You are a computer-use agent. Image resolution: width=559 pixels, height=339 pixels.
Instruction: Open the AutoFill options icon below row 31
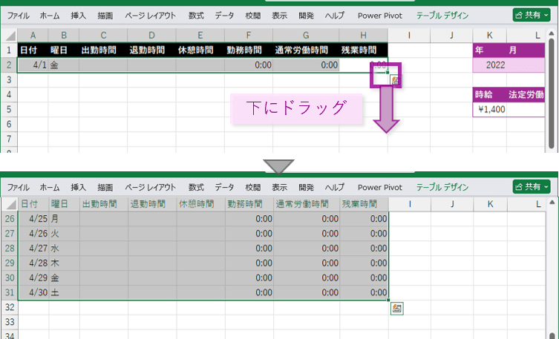click(396, 309)
